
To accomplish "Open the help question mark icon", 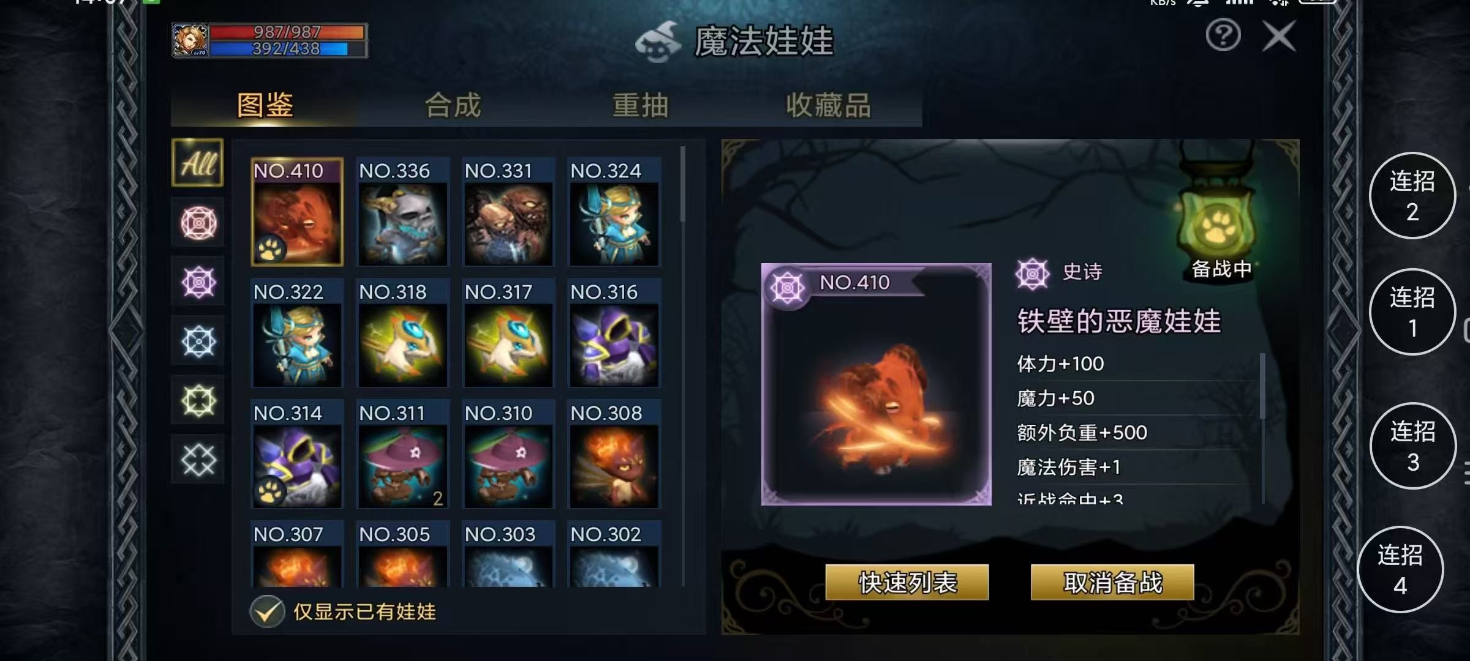I will [x=1223, y=35].
